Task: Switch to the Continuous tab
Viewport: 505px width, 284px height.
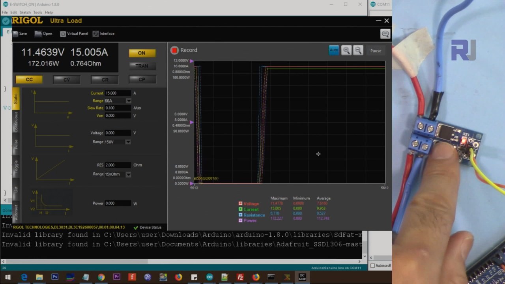Action: pos(16,121)
